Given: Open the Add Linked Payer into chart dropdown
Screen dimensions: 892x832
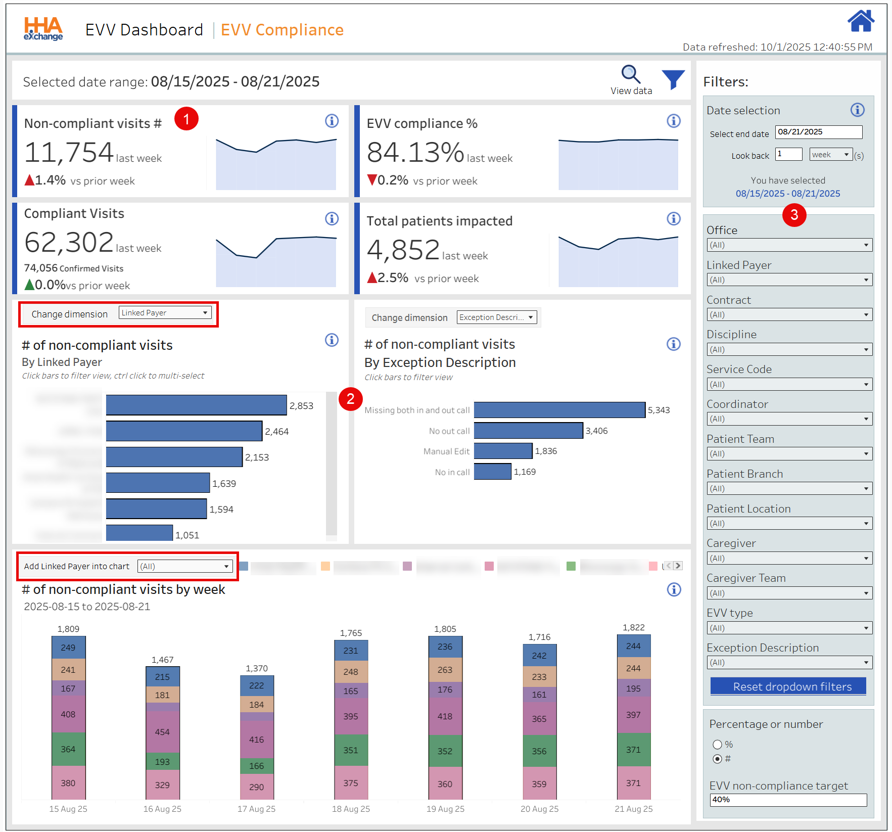Looking at the screenshot, I should pyautogui.click(x=184, y=566).
